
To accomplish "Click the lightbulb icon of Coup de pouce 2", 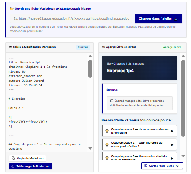I will (107, 145).
